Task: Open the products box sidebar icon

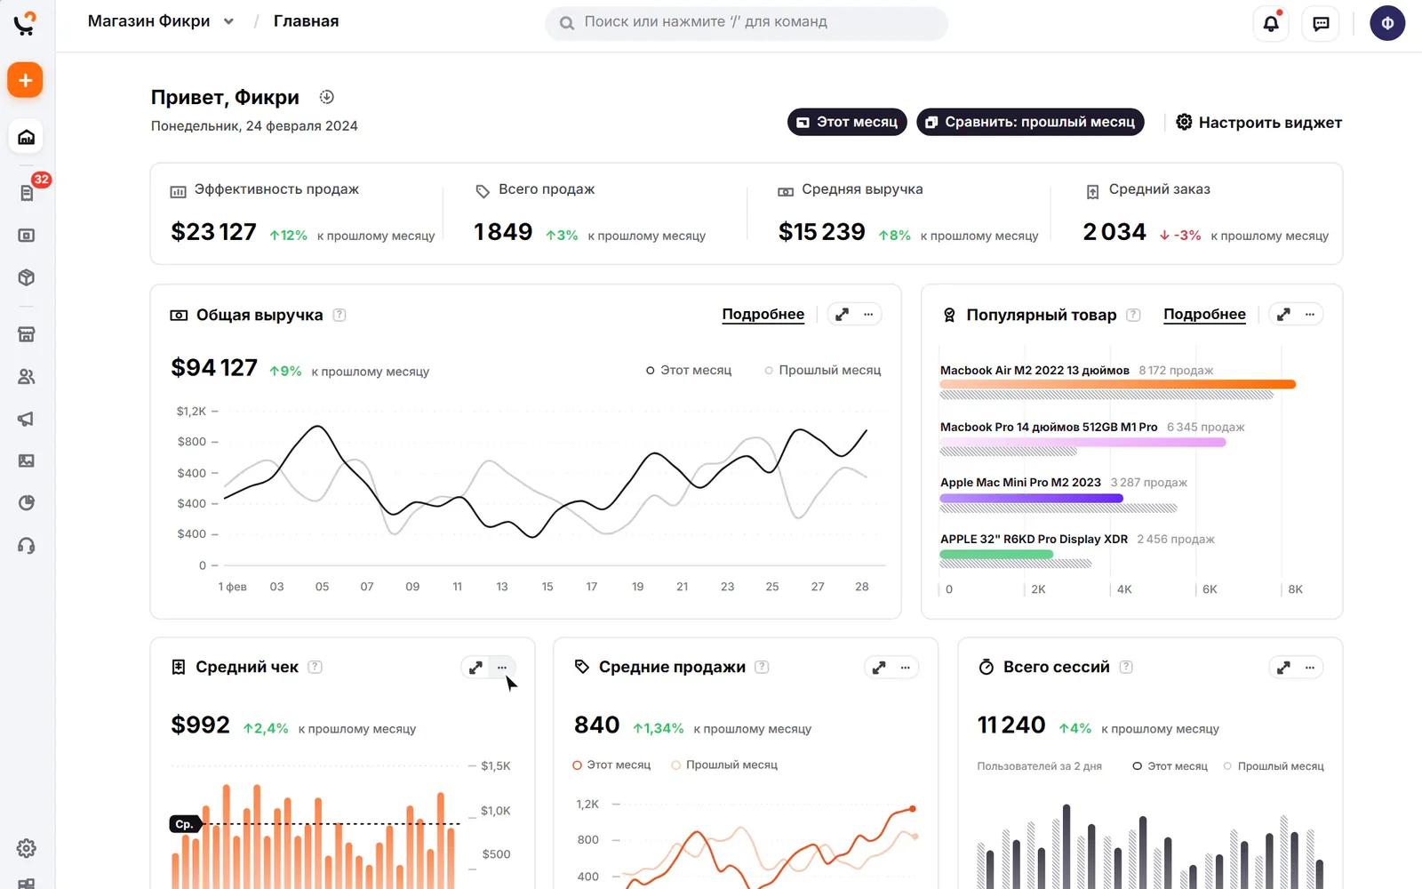Action: 27,277
